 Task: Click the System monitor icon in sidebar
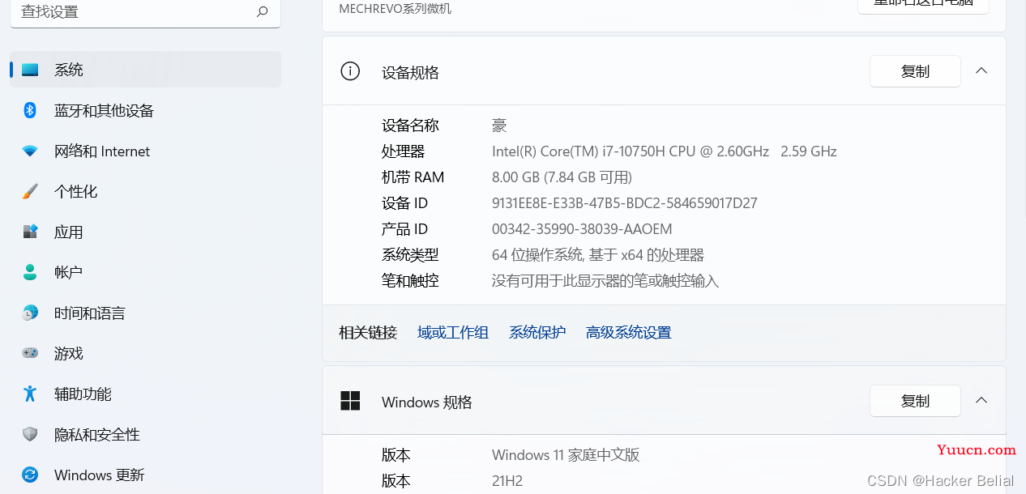pos(30,70)
